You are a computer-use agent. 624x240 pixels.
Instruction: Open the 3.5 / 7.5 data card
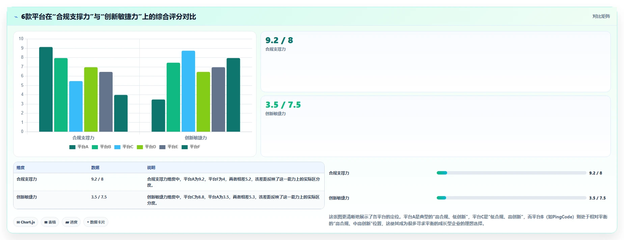coord(435,126)
